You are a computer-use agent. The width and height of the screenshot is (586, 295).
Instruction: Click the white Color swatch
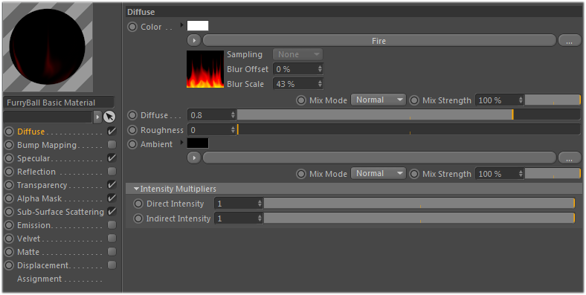[198, 26]
